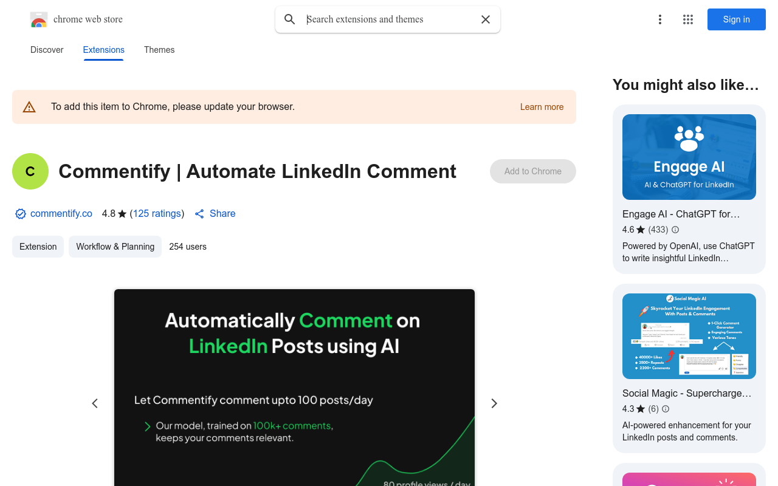Click the verified badge next to commentify.co
Viewport: 778px width, 486px height.
(21, 214)
